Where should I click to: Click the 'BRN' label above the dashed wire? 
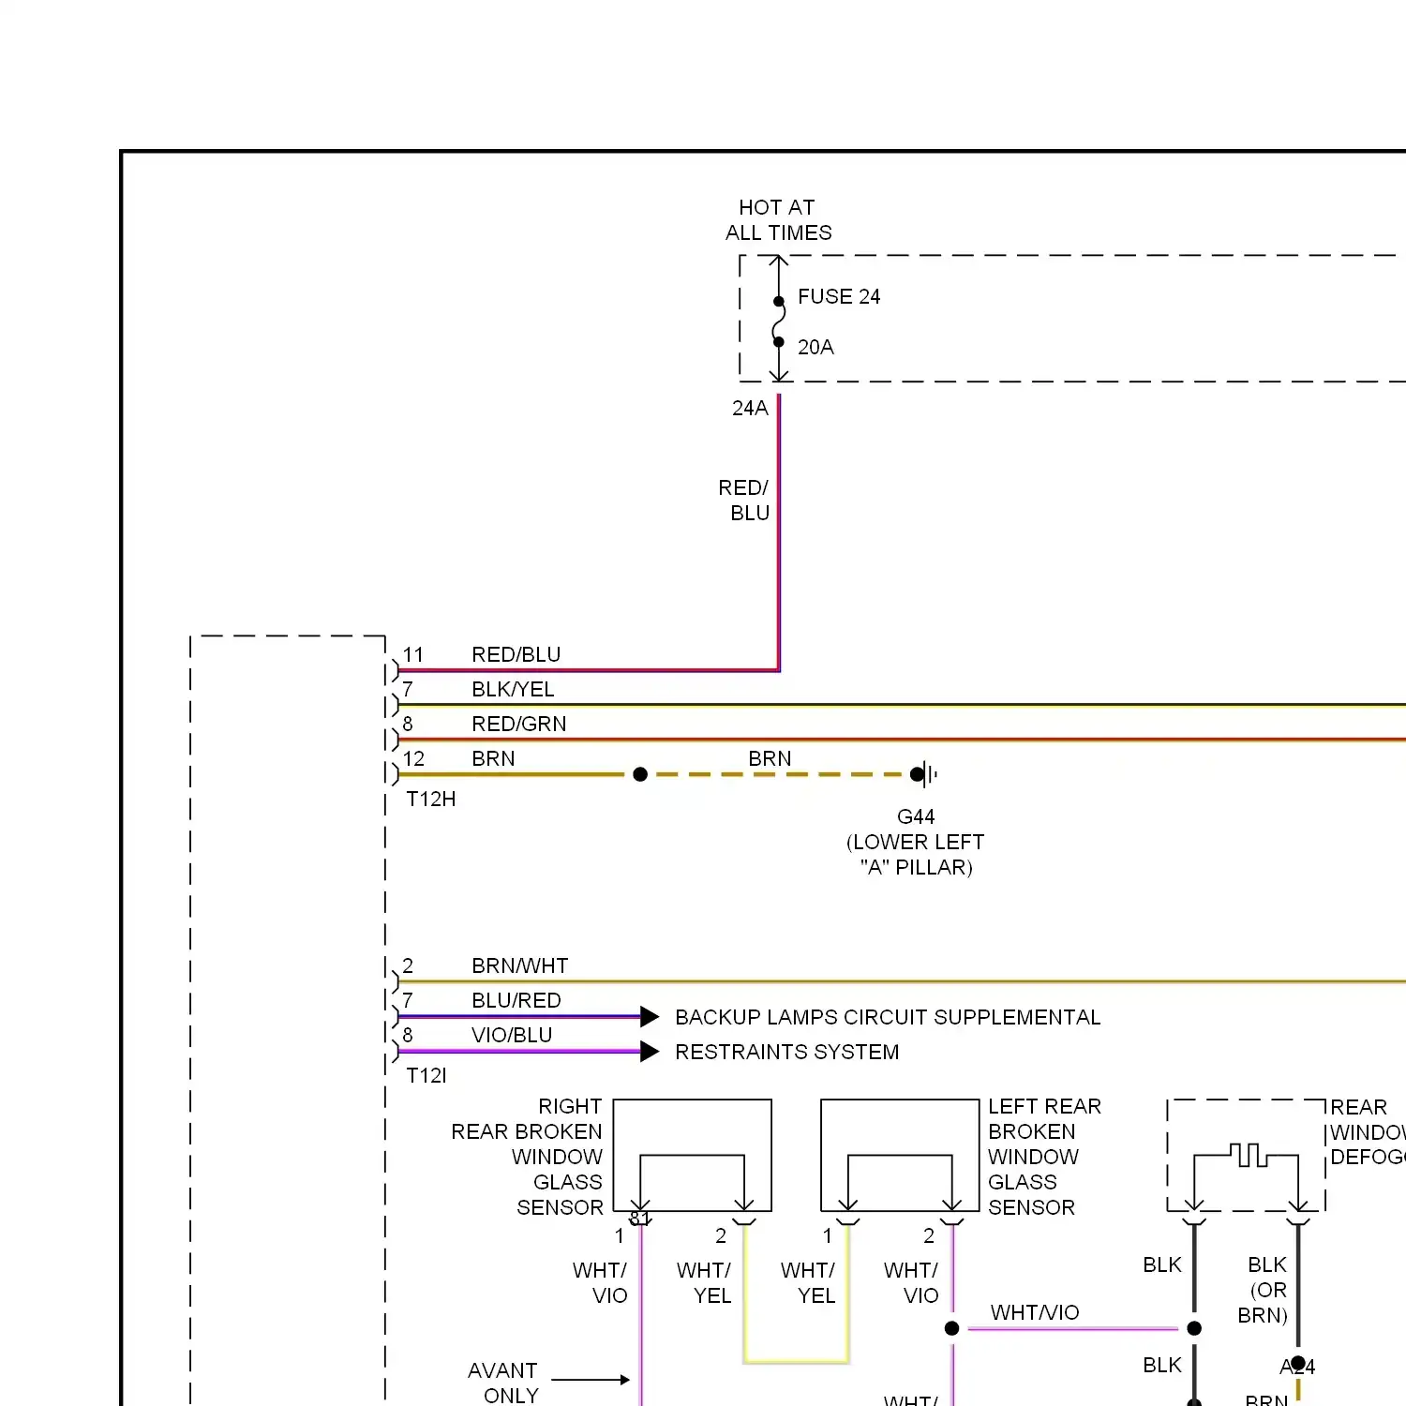click(x=770, y=759)
